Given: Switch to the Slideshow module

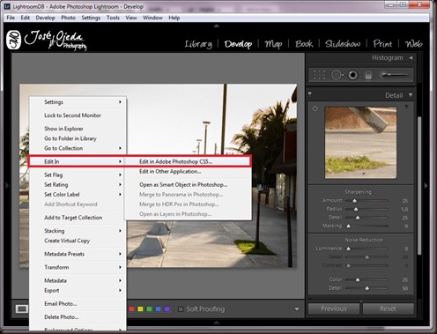Looking at the screenshot, I should (343, 44).
